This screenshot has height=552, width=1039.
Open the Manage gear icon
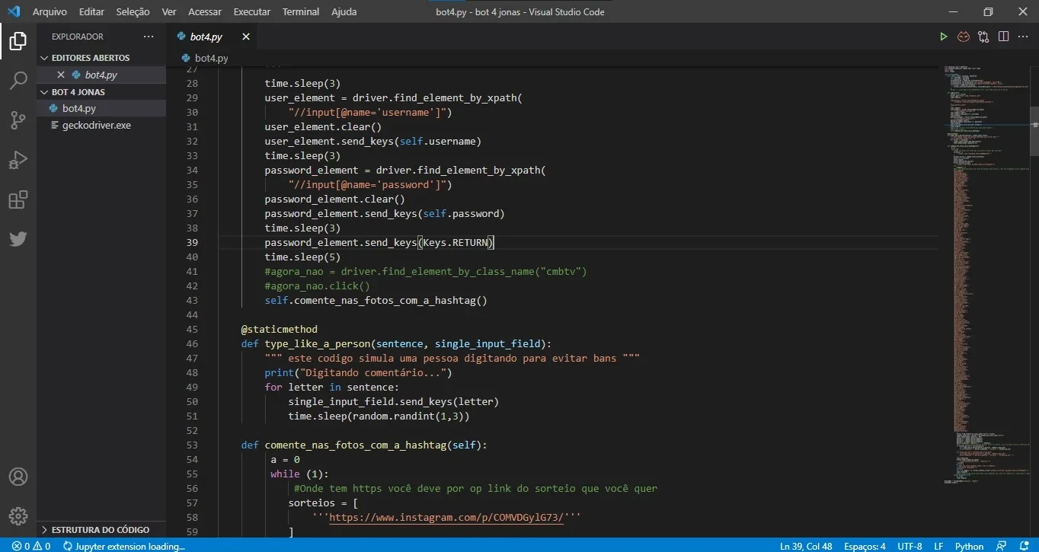point(18,515)
